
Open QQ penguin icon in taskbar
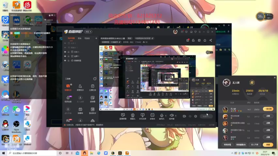tap(84, 153)
